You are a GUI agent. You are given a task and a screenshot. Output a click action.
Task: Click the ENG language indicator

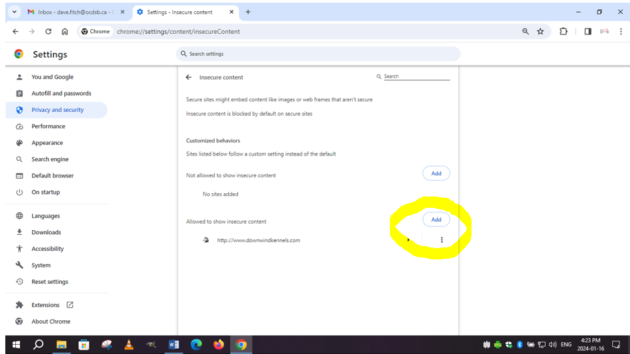point(566,344)
